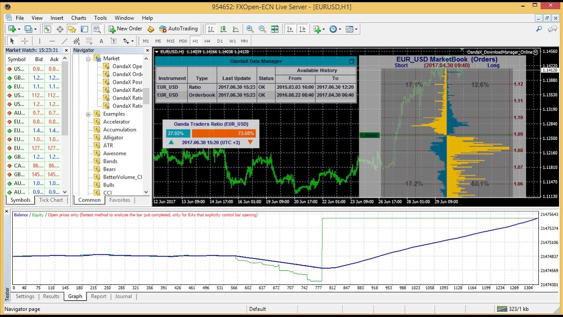The image size is (563, 317).
Task: Launch MetaEditor from the toolbar
Action: point(150,29)
